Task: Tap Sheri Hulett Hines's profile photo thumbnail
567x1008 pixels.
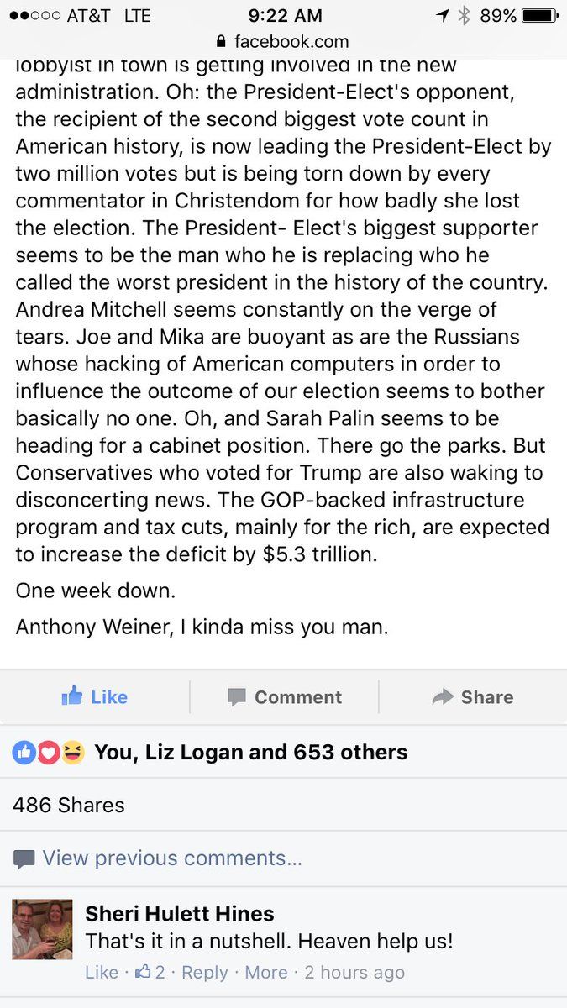Action: 42,929
